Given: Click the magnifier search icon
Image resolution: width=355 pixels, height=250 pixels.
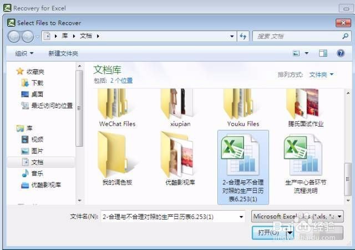Looking at the screenshot, I should (x=345, y=36).
